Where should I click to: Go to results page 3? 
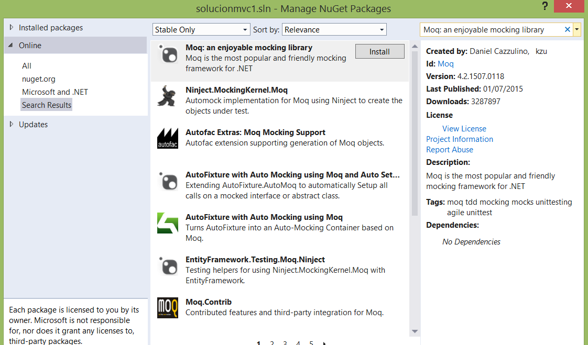point(285,343)
